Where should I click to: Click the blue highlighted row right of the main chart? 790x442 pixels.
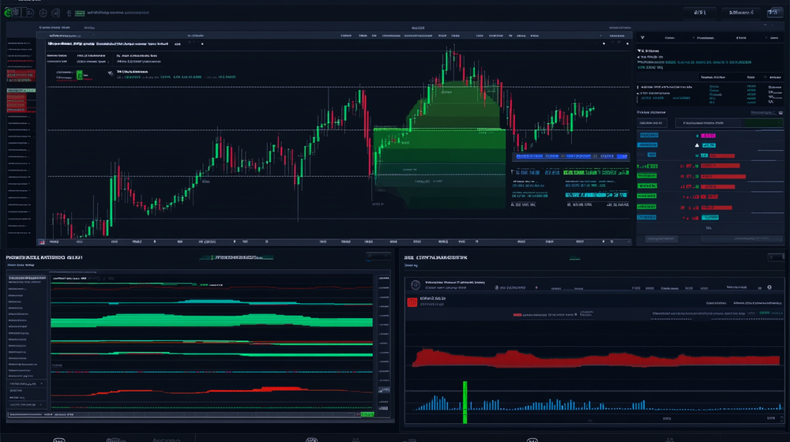coord(565,156)
